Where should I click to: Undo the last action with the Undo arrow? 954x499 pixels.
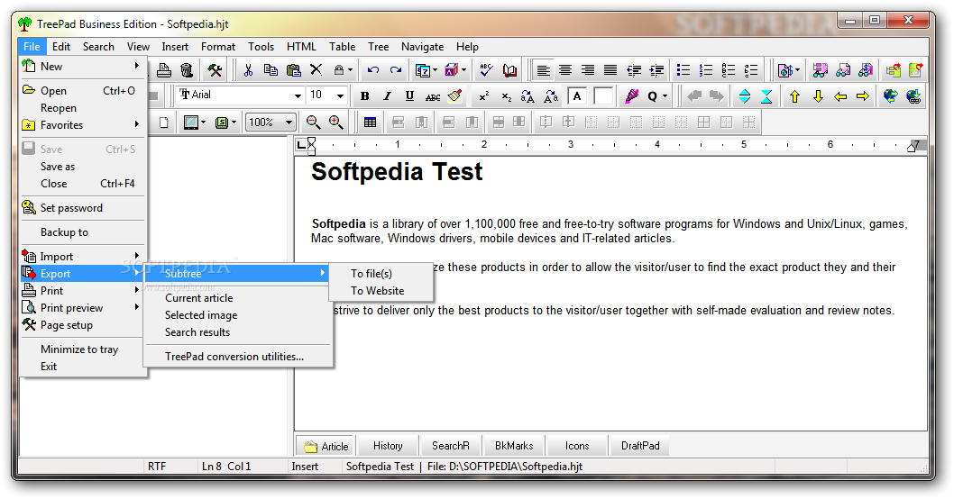pos(373,70)
